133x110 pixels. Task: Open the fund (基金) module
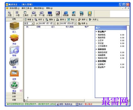(14, 86)
